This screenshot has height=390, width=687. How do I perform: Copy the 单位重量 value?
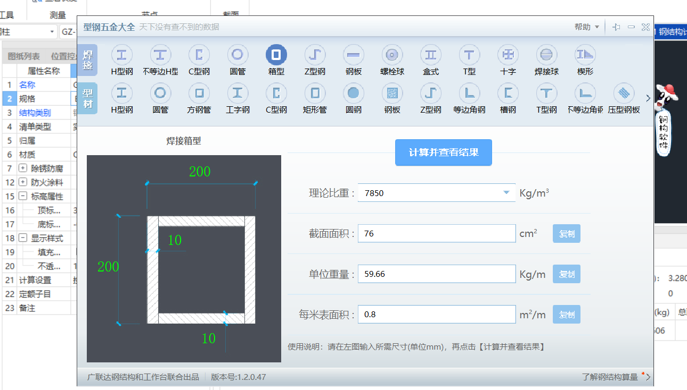click(x=567, y=274)
